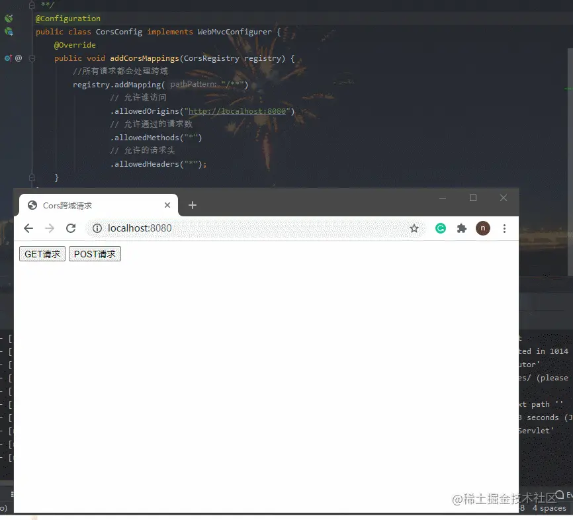Bookmark this page with the star icon
The height and width of the screenshot is (520, 573).
pyautogui.click(x=414, y=228)
